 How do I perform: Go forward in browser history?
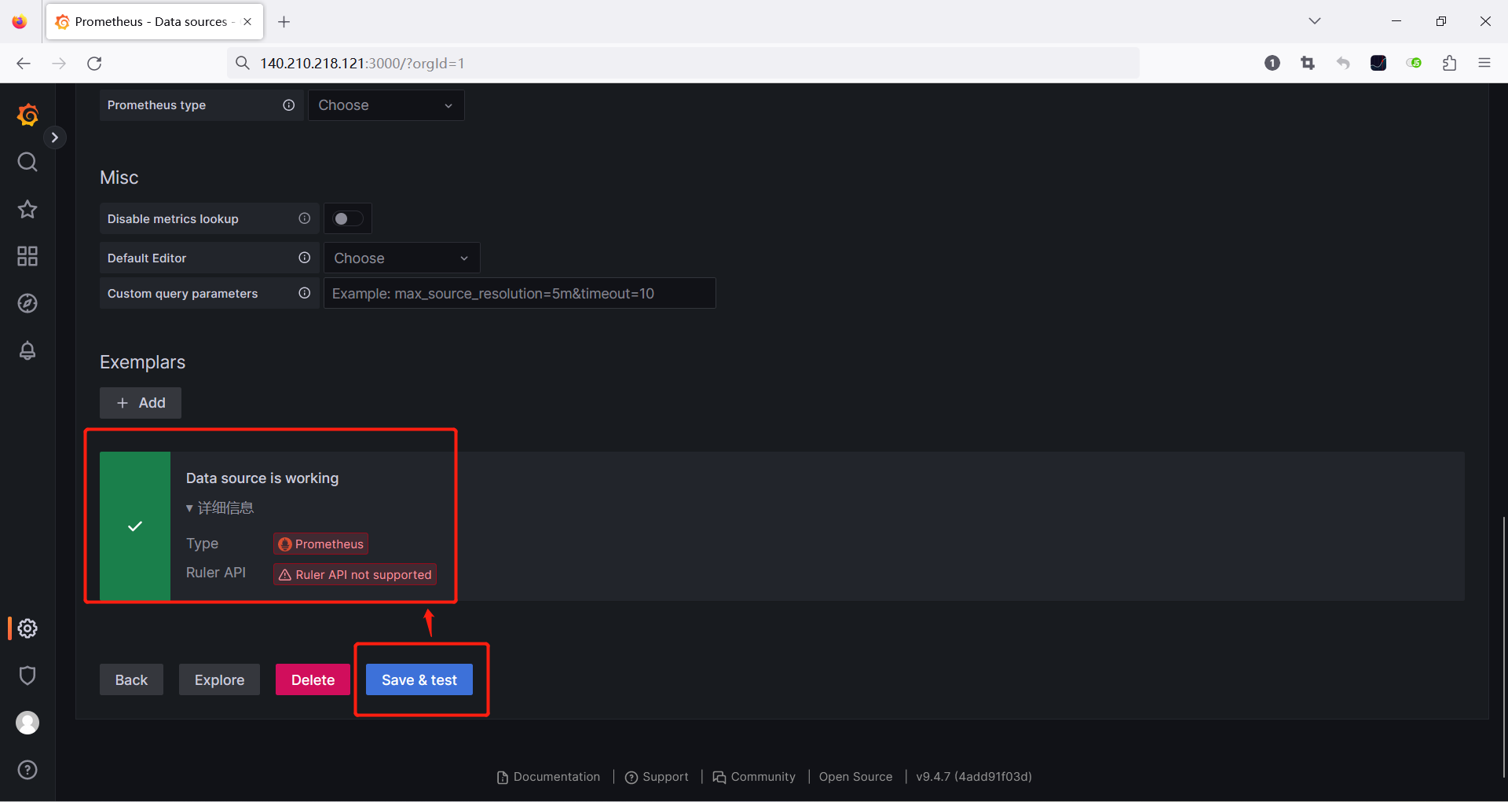pyautogui.click(x=59, y=64)
